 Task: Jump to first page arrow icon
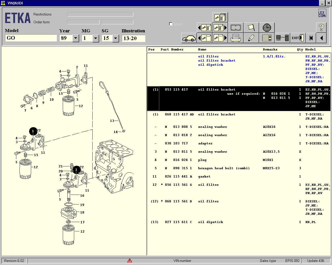click(x=311, y=38)
